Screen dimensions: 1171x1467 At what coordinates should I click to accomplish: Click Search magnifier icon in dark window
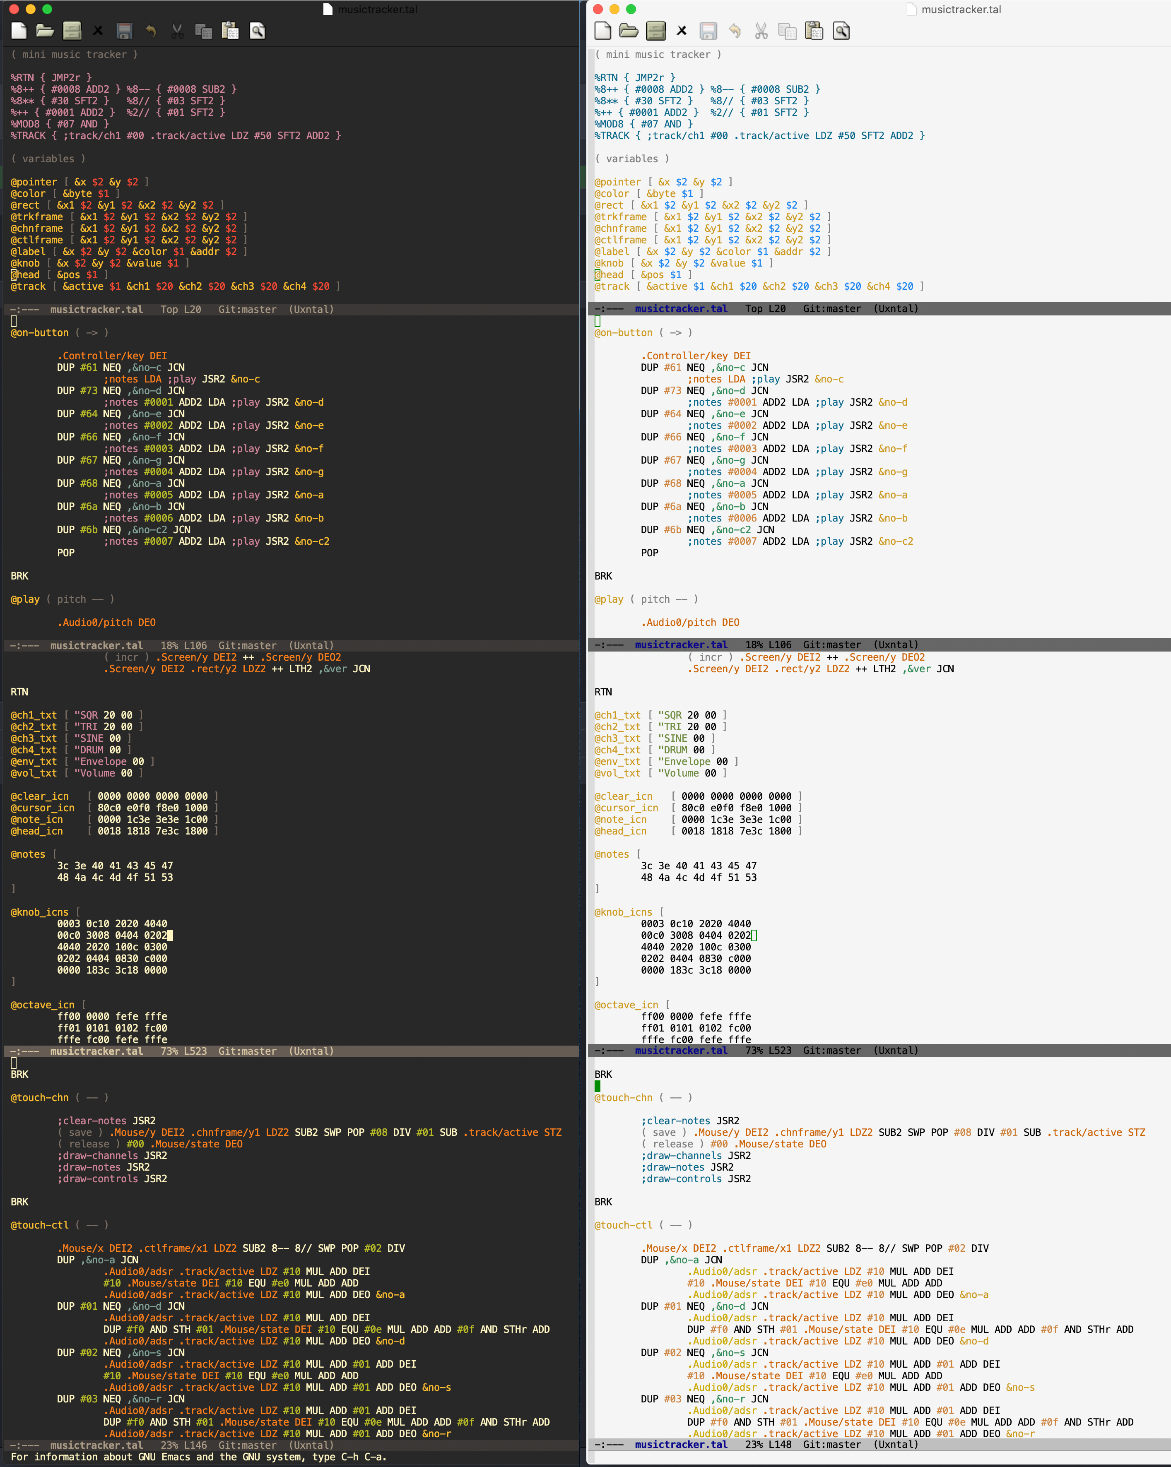(258, 31)
